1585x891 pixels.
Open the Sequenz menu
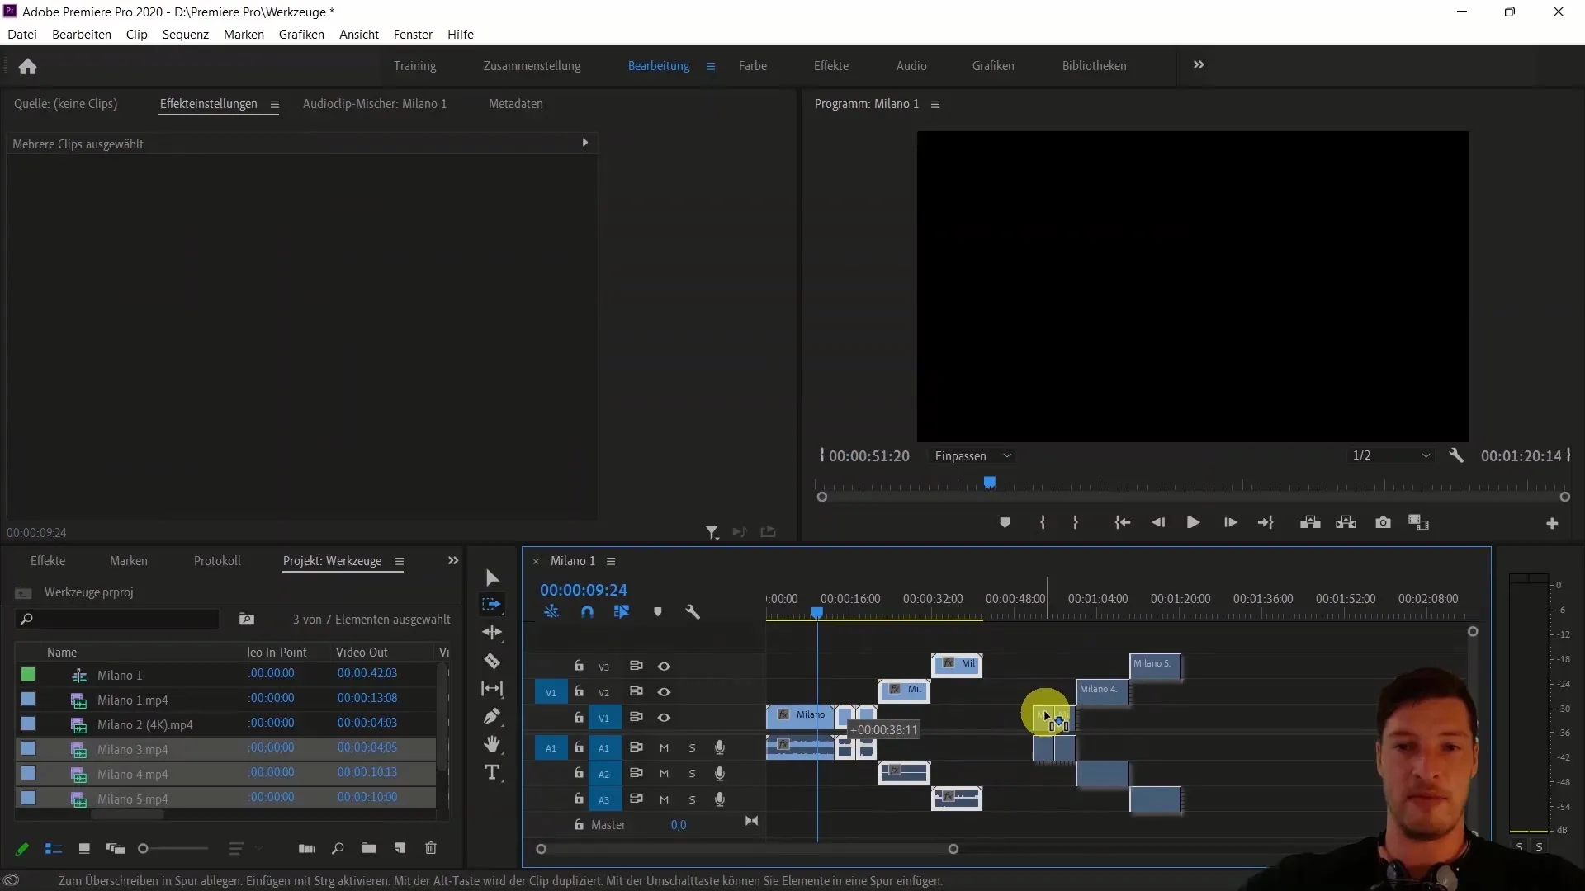click(186, 35)
